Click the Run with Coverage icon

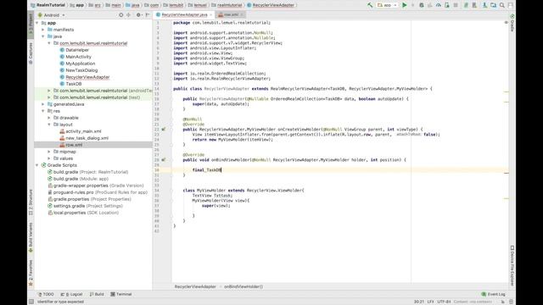(430, 5)
